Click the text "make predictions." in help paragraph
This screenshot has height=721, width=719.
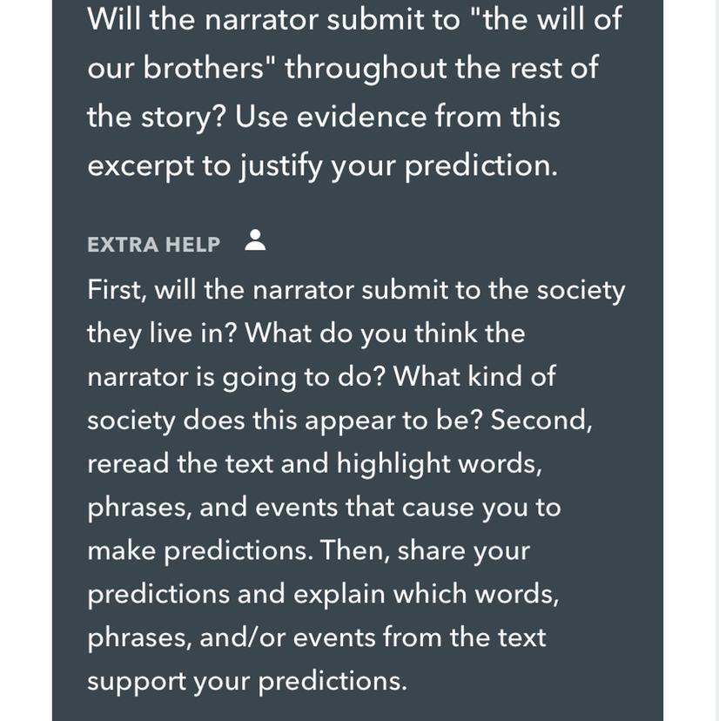click(x=200, y=551)
